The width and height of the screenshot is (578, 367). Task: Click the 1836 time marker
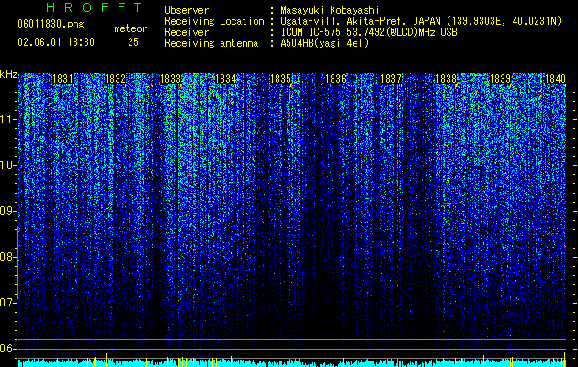click(335, 79)
